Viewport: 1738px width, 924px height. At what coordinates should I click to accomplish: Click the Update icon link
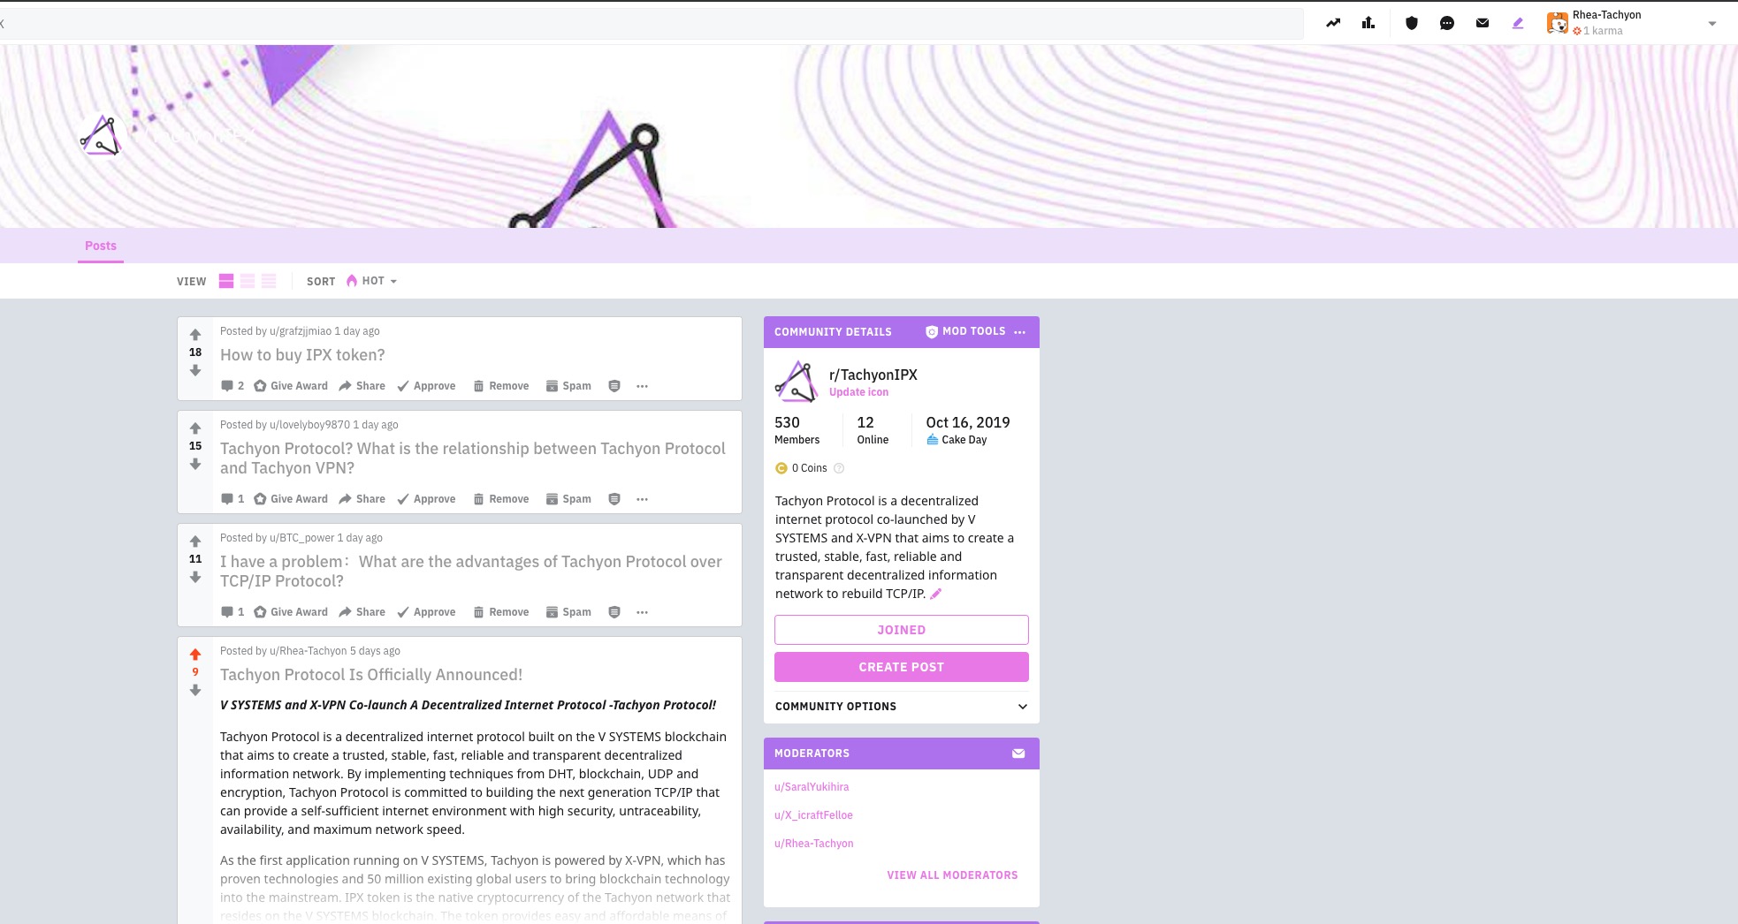pos(859,392)
